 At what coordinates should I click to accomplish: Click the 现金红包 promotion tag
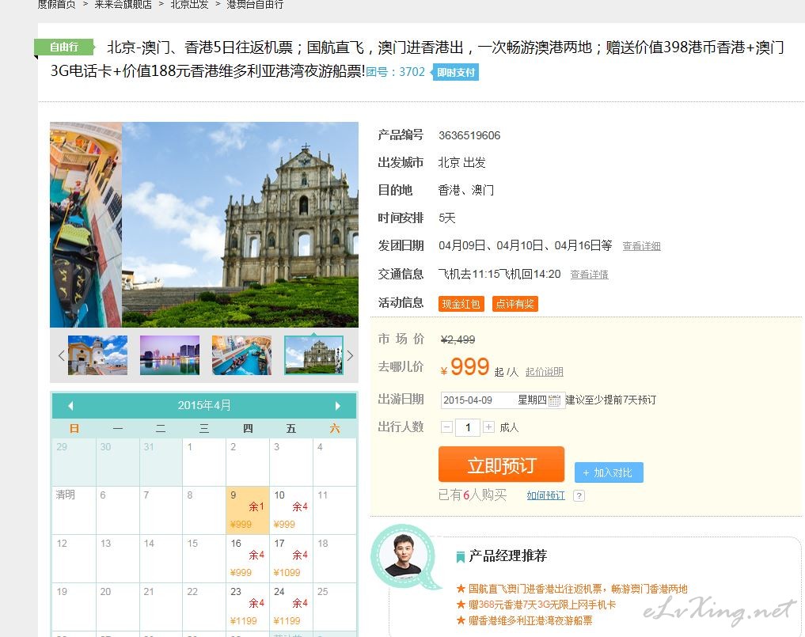coord(461,304)
